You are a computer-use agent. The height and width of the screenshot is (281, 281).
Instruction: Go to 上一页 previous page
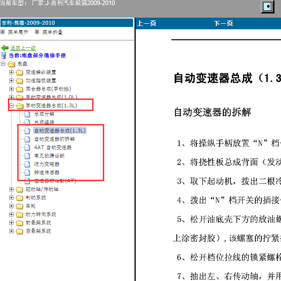click(147, 23)
